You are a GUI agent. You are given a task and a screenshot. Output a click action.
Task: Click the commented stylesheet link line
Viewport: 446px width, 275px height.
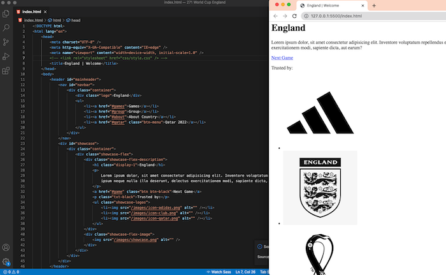point(108,58)
